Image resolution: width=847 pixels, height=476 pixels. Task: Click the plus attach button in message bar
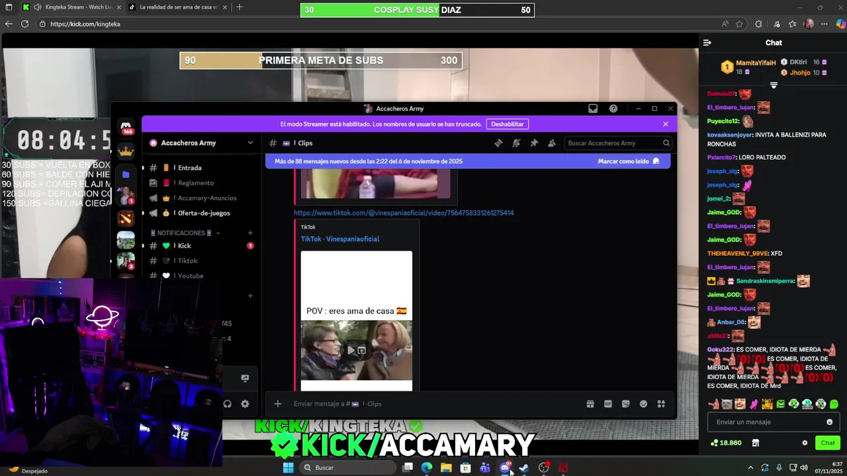(x=278, y=404)
